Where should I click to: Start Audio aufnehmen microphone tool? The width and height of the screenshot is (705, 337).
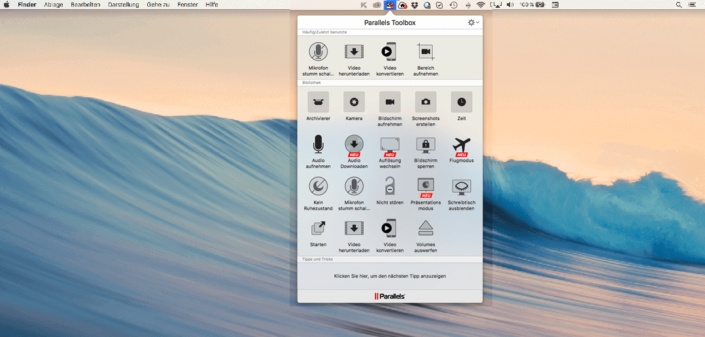pyautogui.click(x=318, y=144)
